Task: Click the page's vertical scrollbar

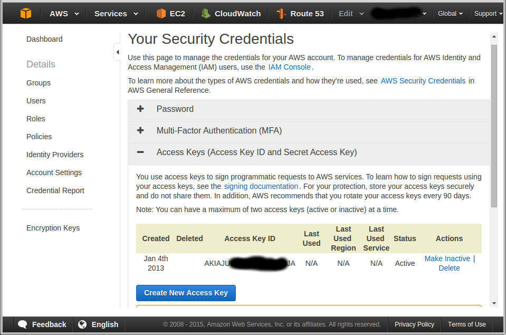Action: [x=494, y=127]
